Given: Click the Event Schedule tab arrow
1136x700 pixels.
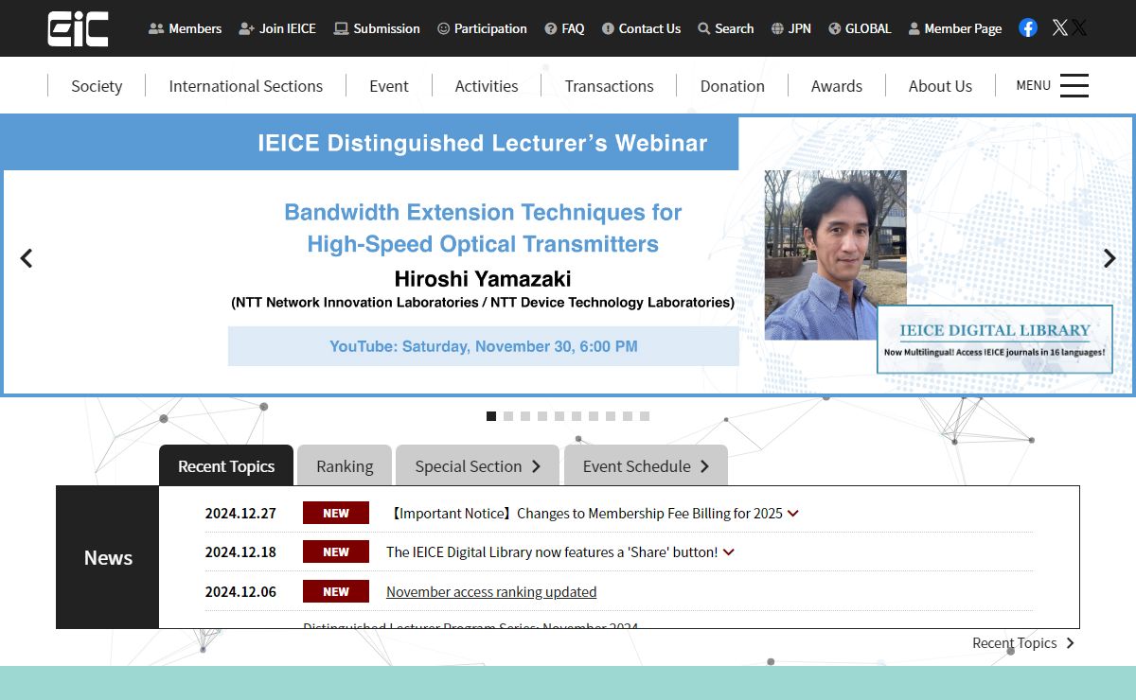Looking at the screenshot, I should click(704, 466).
